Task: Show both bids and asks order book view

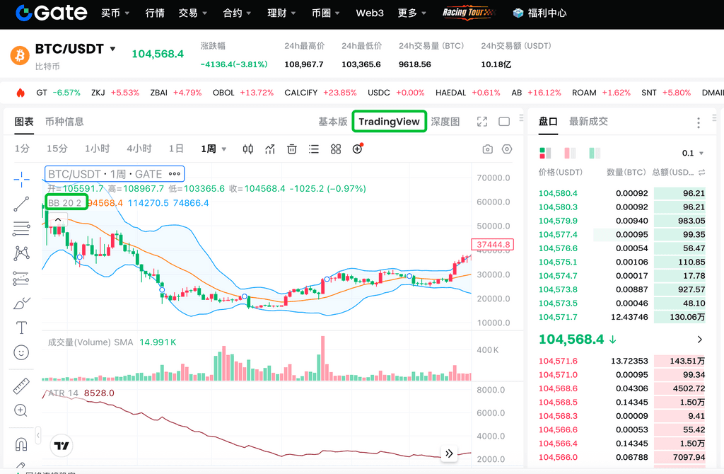Action: (544, 153)
